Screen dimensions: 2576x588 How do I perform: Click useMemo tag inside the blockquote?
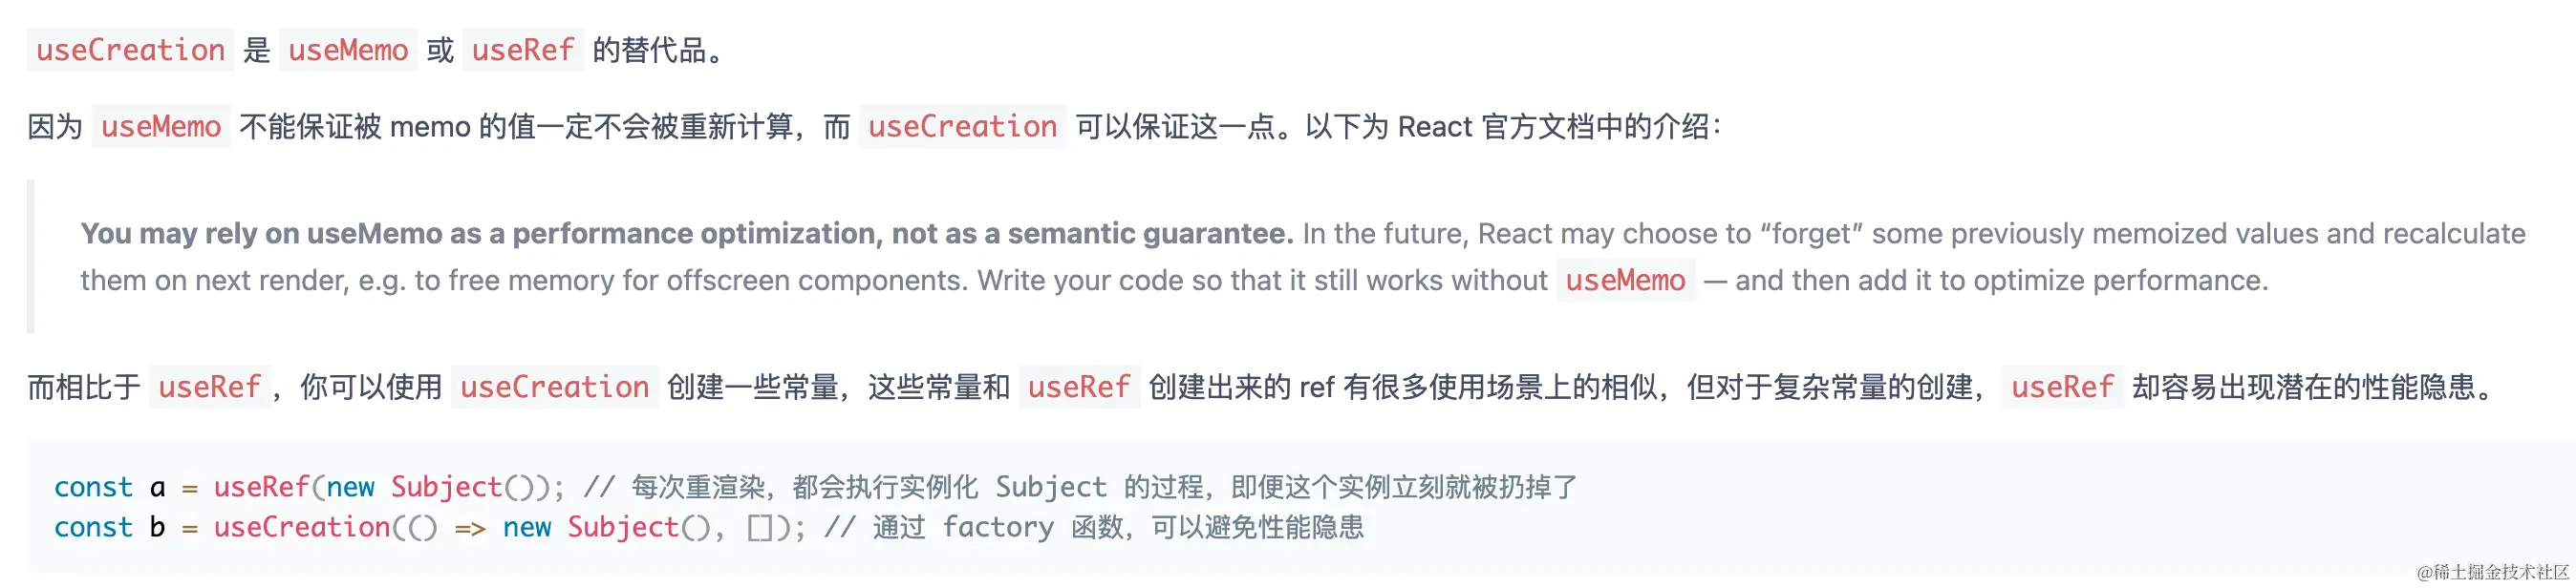1625,281
